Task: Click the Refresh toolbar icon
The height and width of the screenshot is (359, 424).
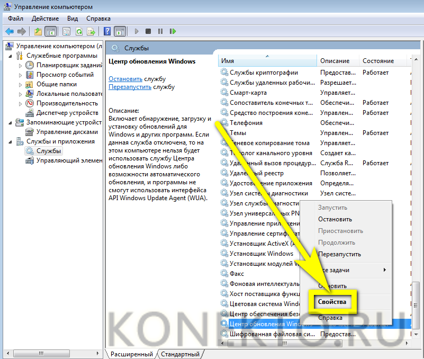Action: [x=79, y=31]
